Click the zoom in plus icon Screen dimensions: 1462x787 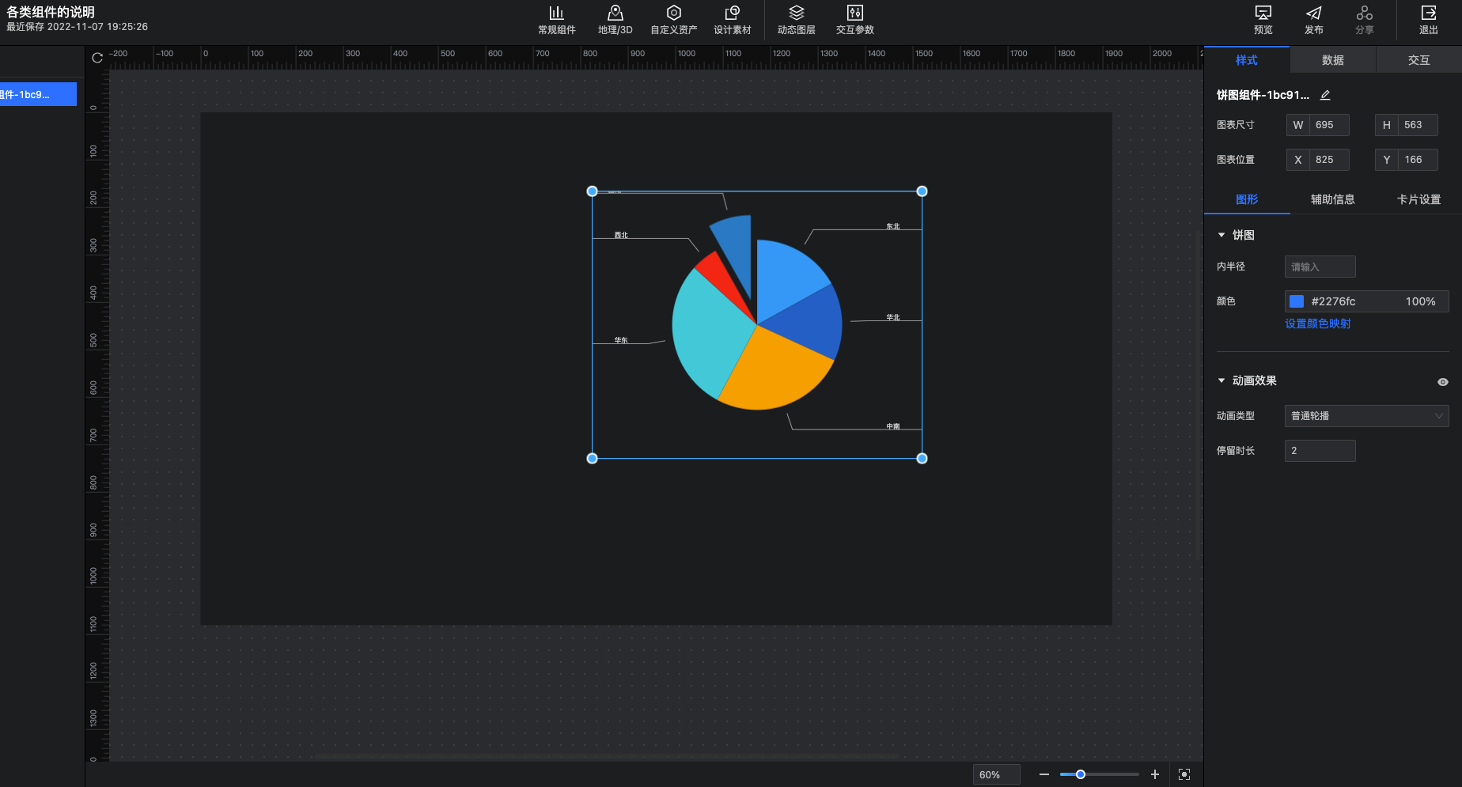click(x=1154, y=774)
